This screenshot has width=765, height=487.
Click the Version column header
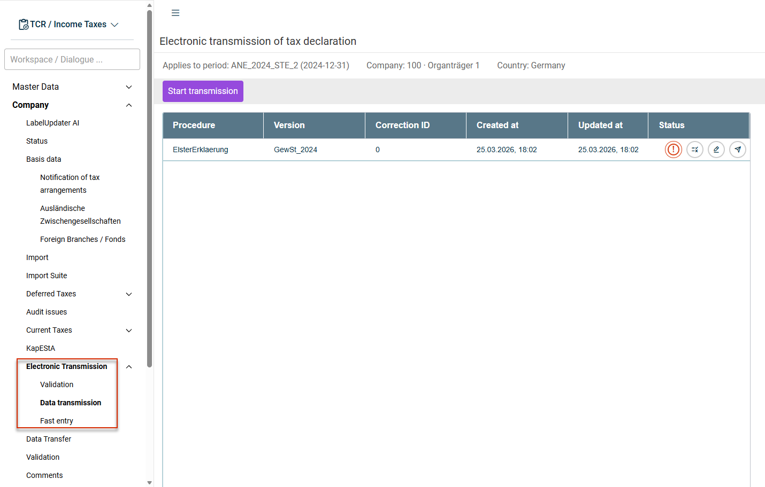(315, 125)
